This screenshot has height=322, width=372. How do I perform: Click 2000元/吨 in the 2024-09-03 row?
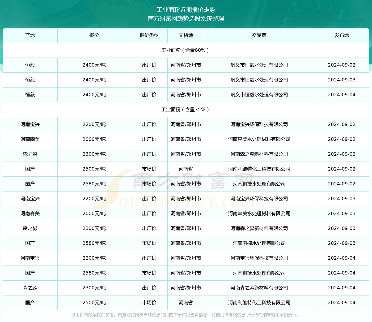(x=94, y=214)
